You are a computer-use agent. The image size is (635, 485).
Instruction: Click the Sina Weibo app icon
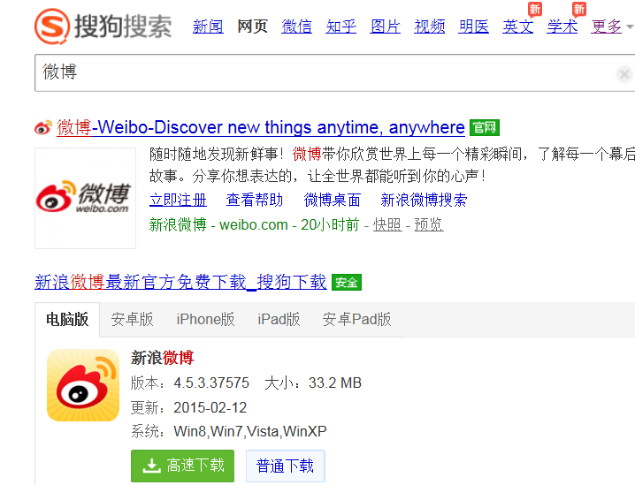point(83,385)
